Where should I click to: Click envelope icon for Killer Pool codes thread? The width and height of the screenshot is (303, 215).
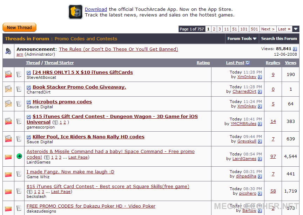coord(8,139)
